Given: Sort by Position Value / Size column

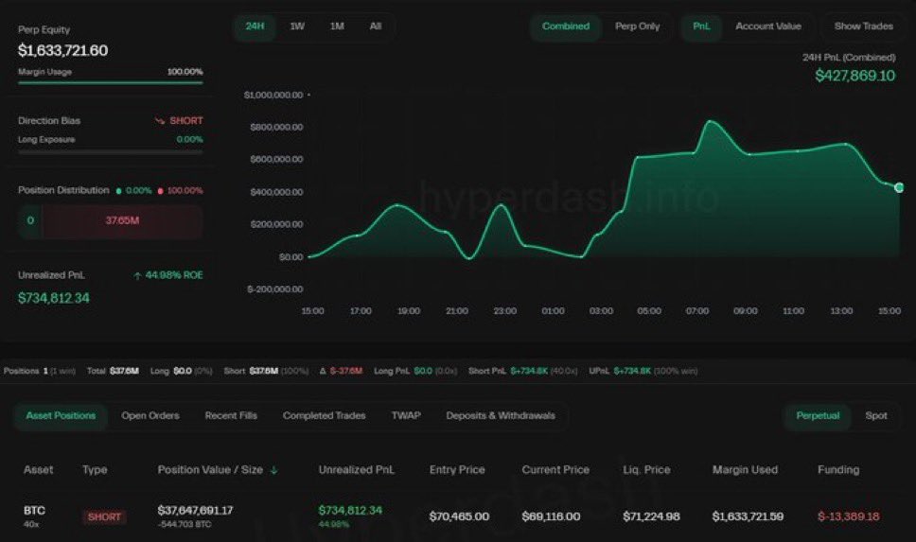Looking at the screenshot, I should [210, 470].
